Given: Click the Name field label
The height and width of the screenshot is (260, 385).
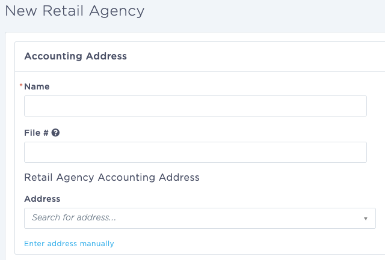Looking at the screenshot, I should [37, 86].
